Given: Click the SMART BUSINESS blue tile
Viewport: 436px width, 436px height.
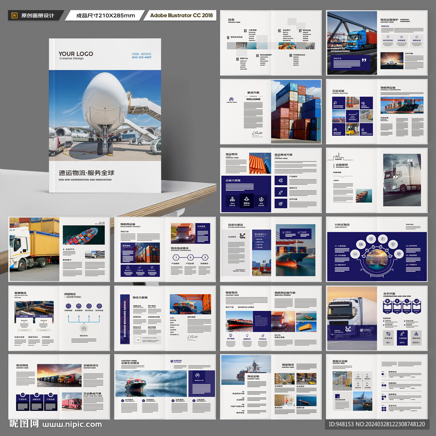Looking at the screenshot, I should pos(366,103).
